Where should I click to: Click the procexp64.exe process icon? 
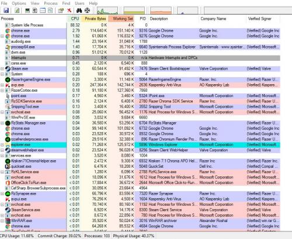click(x=8, y=47)
